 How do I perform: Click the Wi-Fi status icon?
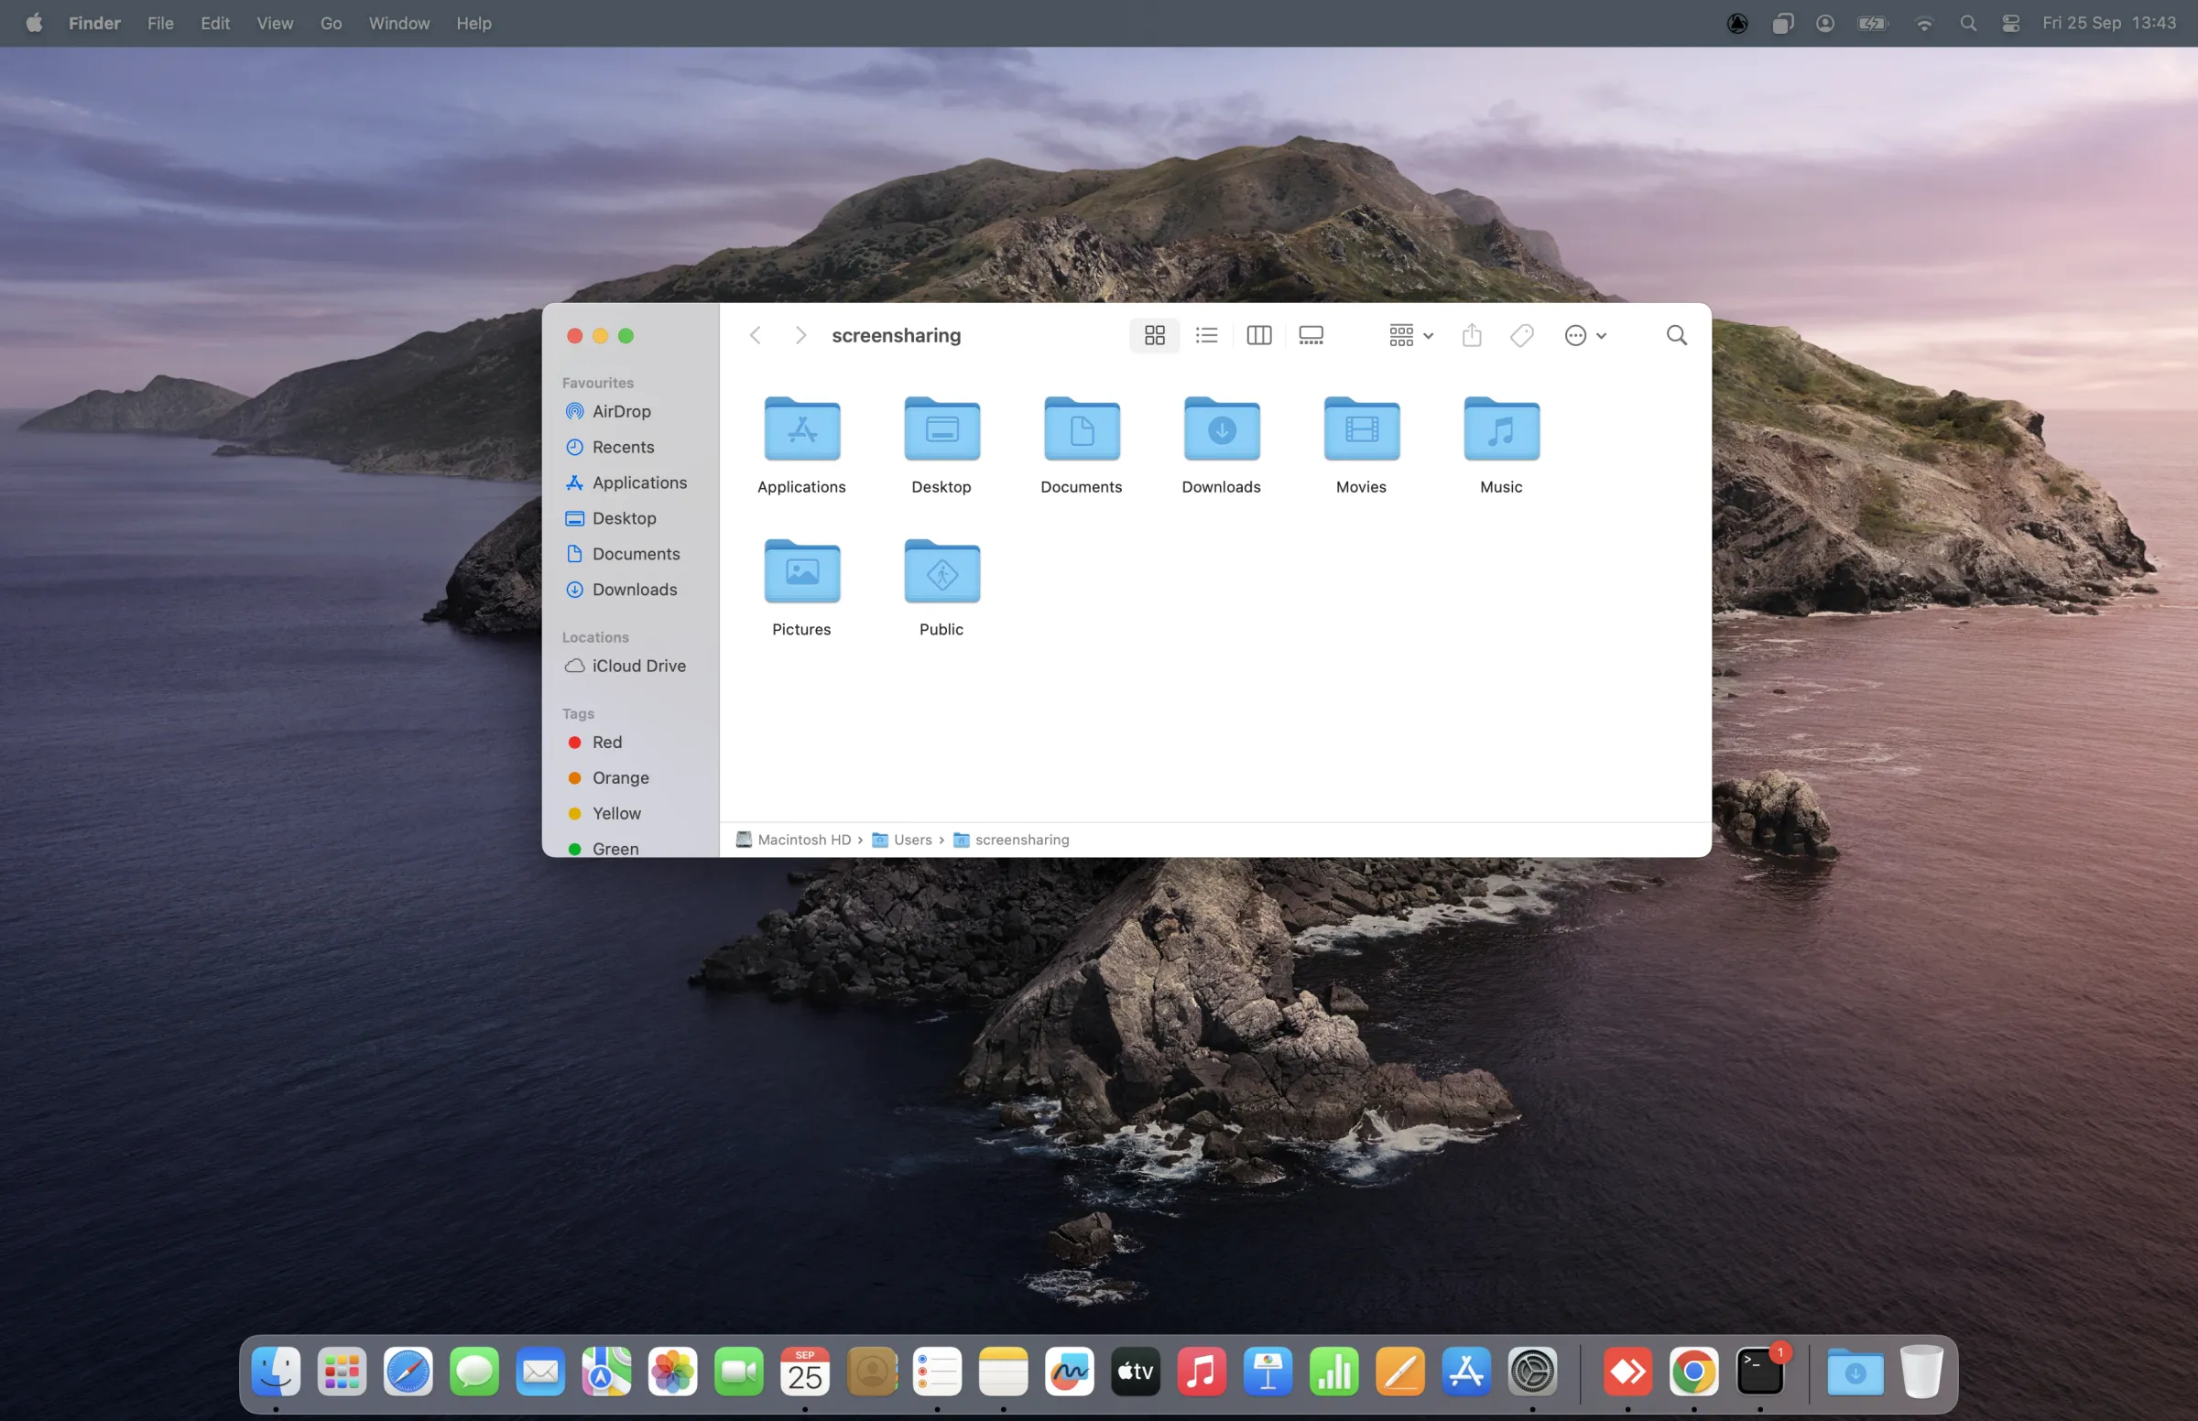pos(1923,23)
